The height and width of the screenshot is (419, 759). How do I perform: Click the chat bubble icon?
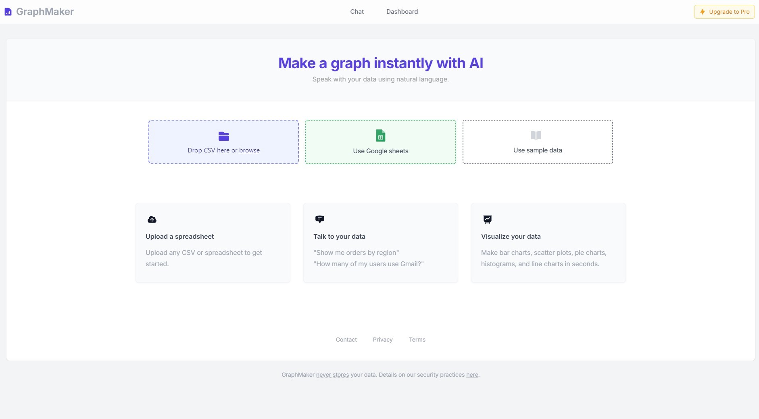[320, 219]
